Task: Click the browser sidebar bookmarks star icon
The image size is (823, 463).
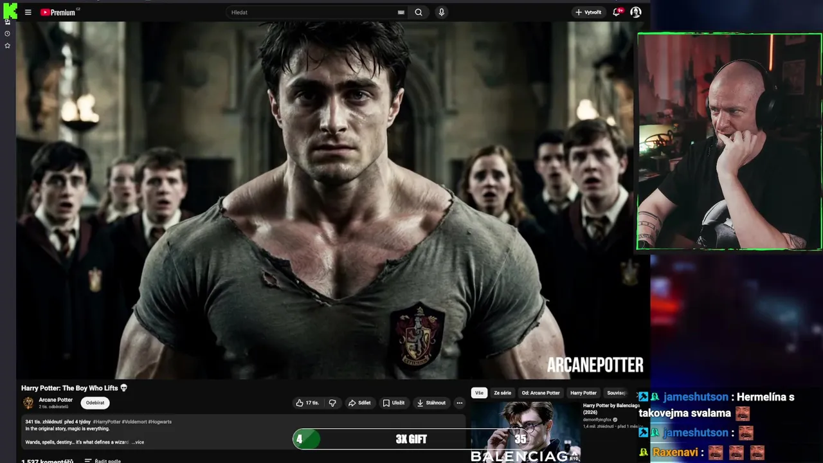Action: point(8,46)
